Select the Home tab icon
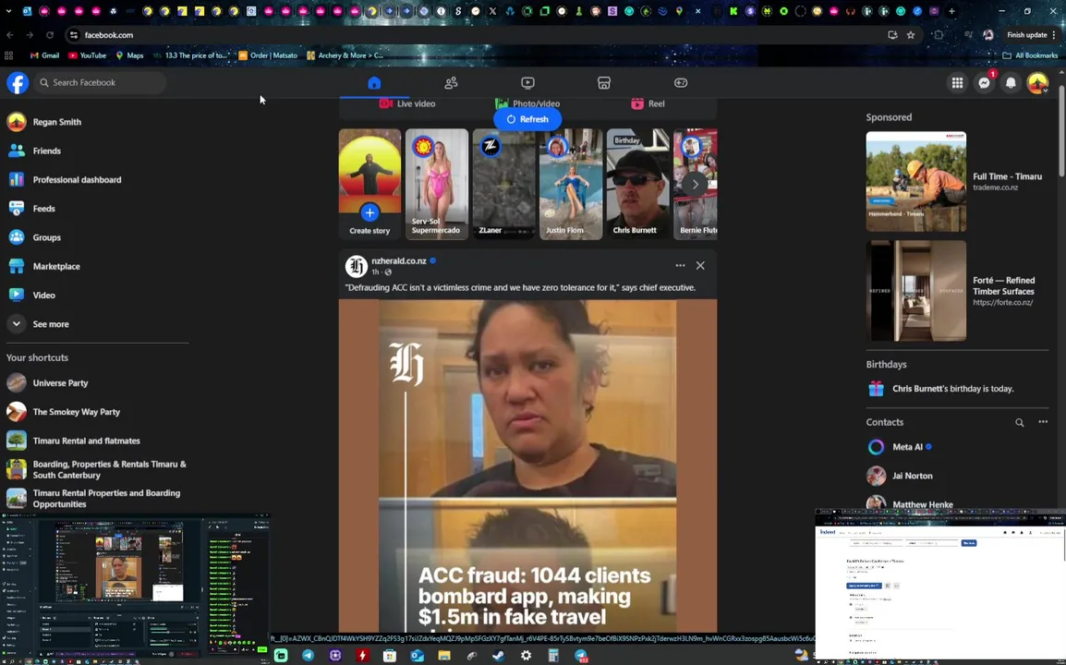 tap(374, 83)
